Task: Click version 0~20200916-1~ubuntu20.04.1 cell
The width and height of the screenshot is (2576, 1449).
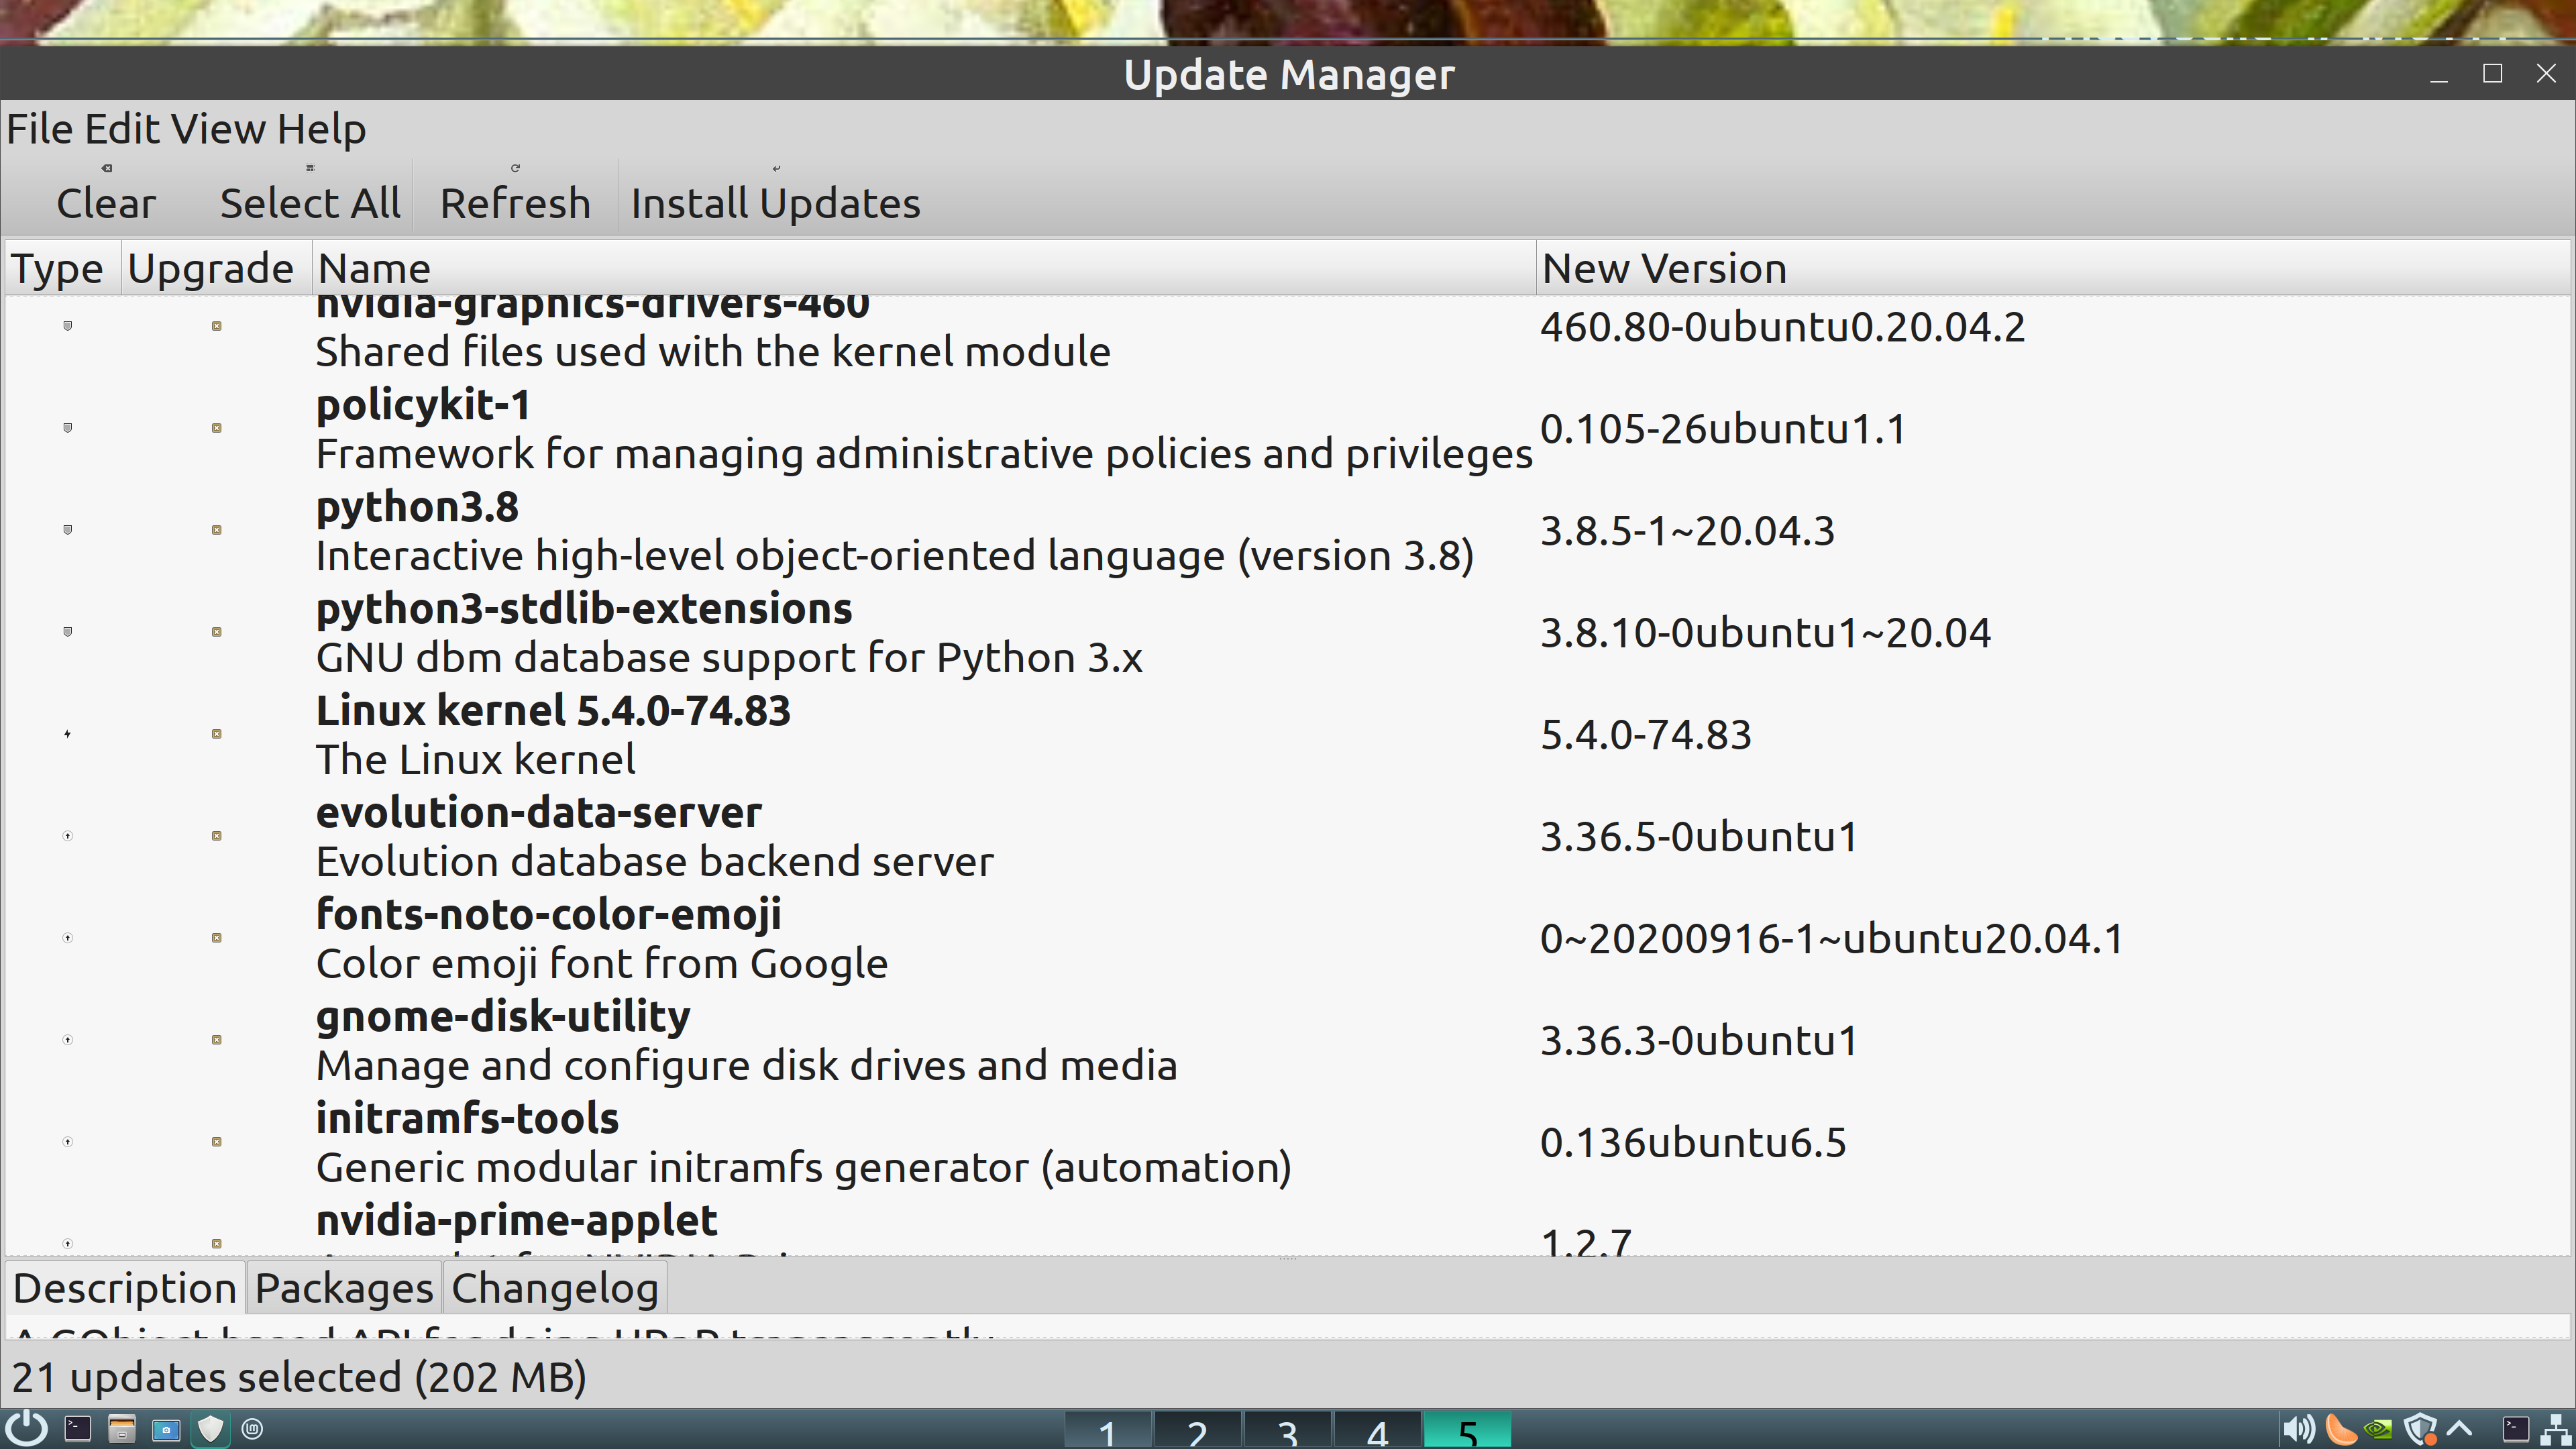Action: (1832, 939)
